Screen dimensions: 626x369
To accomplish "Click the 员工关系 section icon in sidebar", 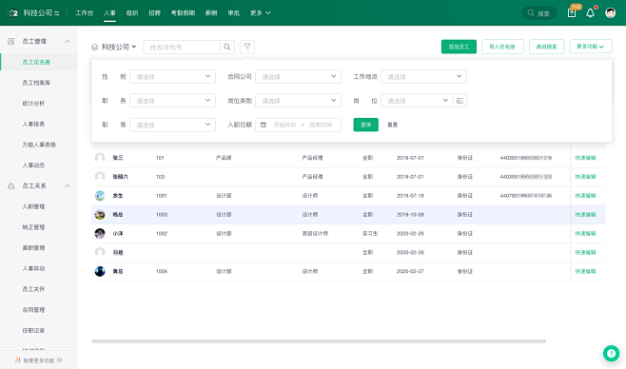I will coord(11,185).
